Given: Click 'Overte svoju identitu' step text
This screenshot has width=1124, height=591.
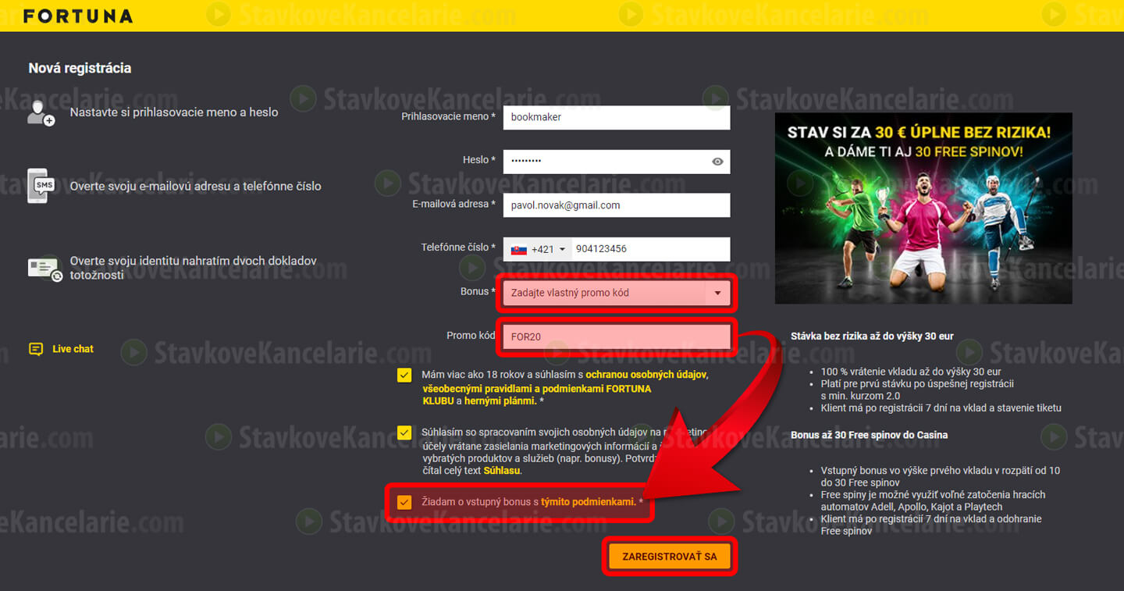Looking at the screenshot, I should click(194, 268).
